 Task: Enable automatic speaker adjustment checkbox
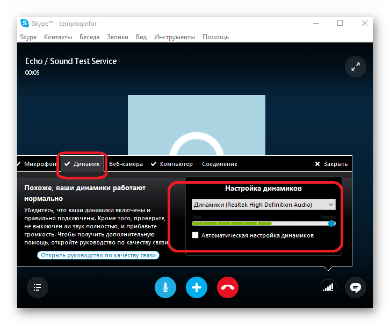coord(195,235)
